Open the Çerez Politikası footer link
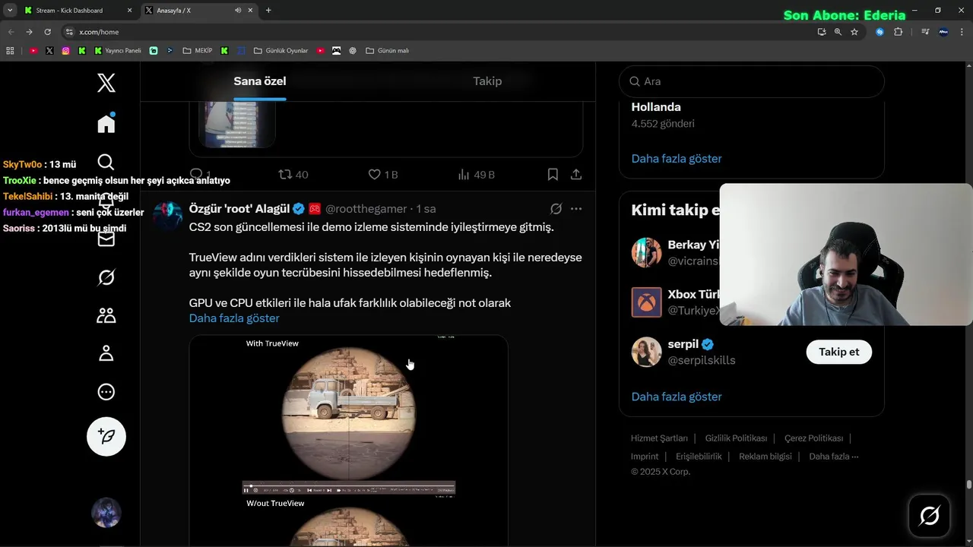 [813, 438]
